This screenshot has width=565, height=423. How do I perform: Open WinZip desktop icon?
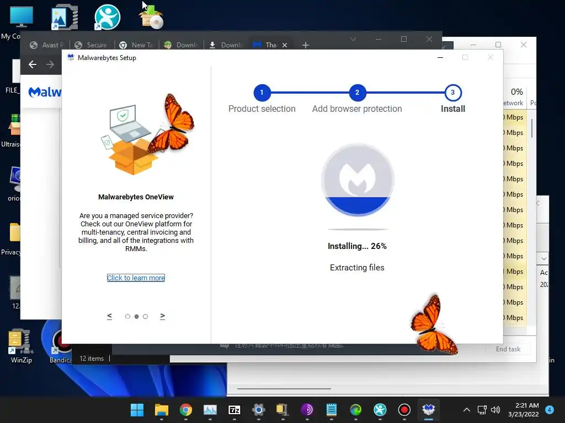pyautogui.click(x=21, y=346)
